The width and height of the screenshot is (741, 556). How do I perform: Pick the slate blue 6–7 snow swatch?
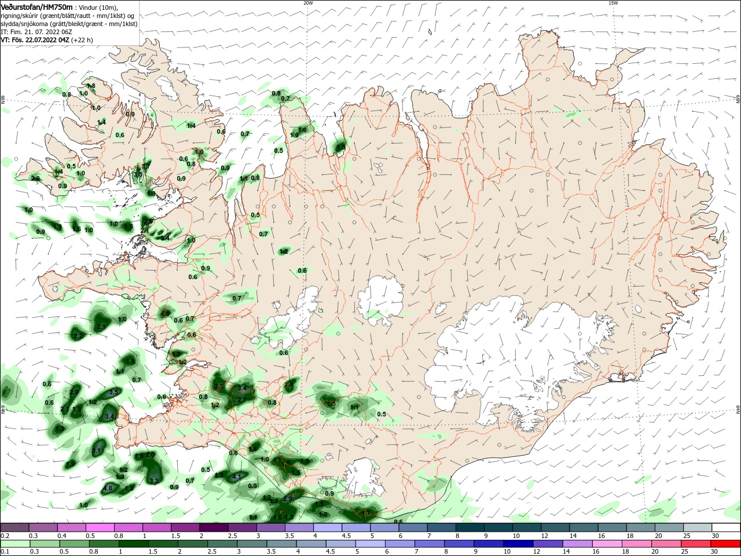(x=413, y=528)
